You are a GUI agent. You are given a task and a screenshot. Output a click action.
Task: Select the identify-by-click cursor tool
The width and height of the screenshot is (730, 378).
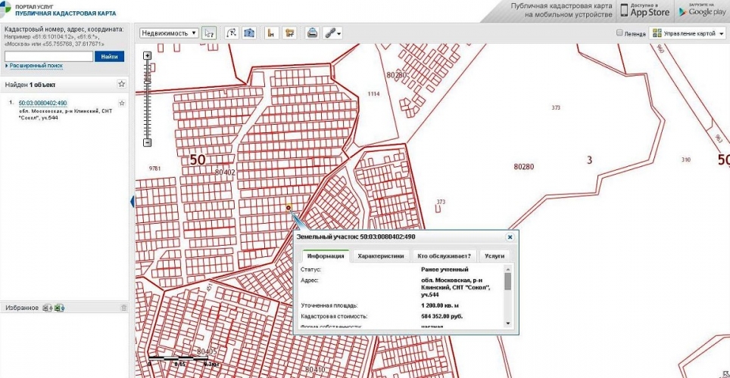click(x=209, y=33)
